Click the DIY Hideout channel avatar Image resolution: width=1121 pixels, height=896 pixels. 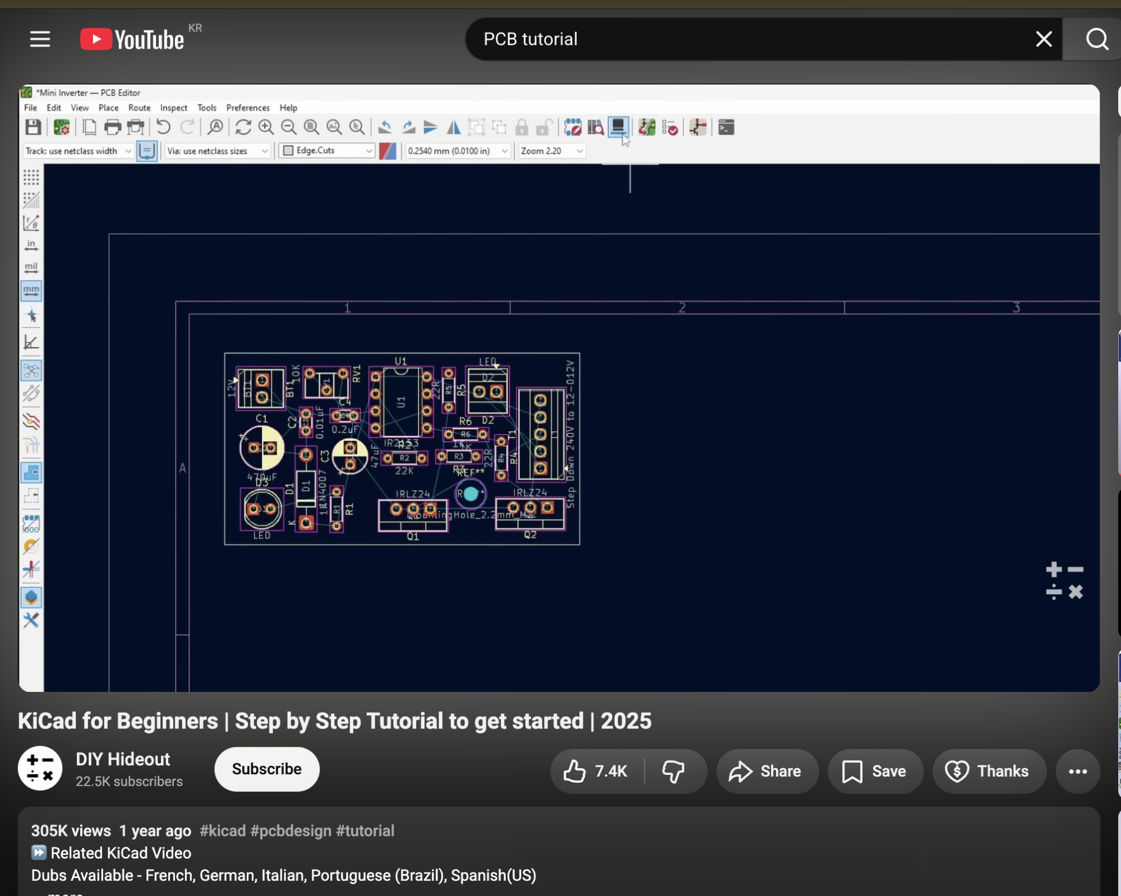point(40,768)
